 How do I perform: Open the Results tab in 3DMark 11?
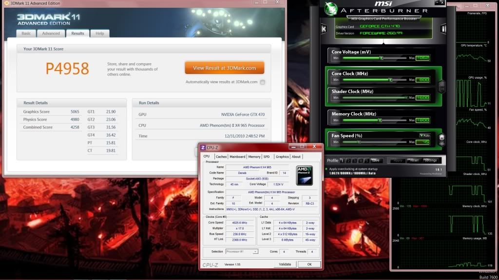77,34
